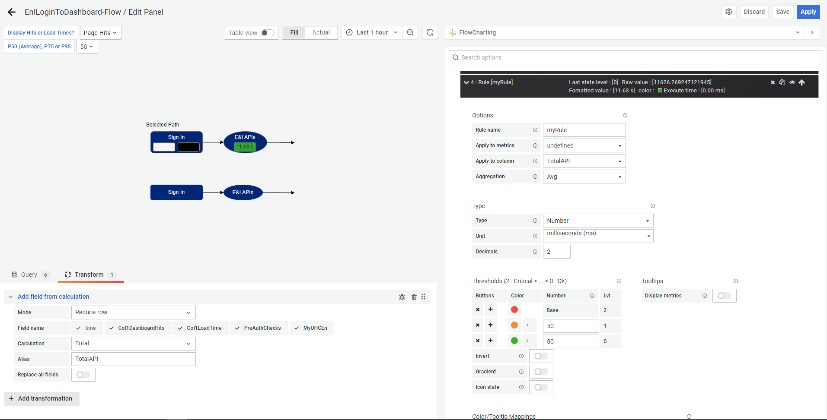Delete the Add field from calculation transformation

pos(414,297)
